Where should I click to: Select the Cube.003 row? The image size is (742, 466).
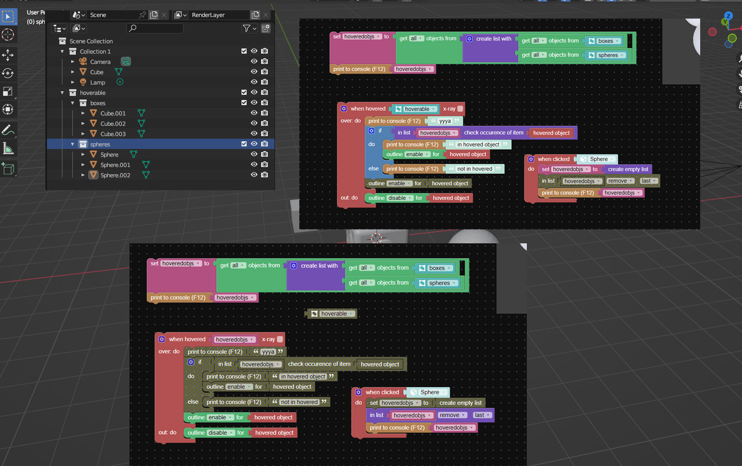(160, 134)
